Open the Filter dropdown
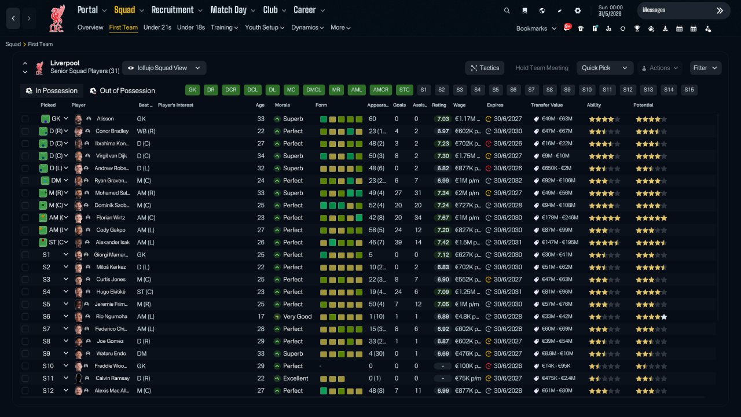Viewport: 741px width, 417px height. (706, 68)
